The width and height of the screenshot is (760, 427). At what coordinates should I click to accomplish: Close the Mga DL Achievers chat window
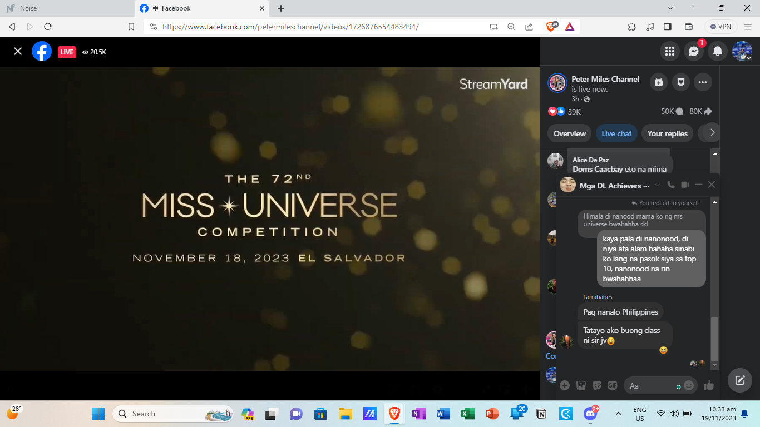(711, 185)
